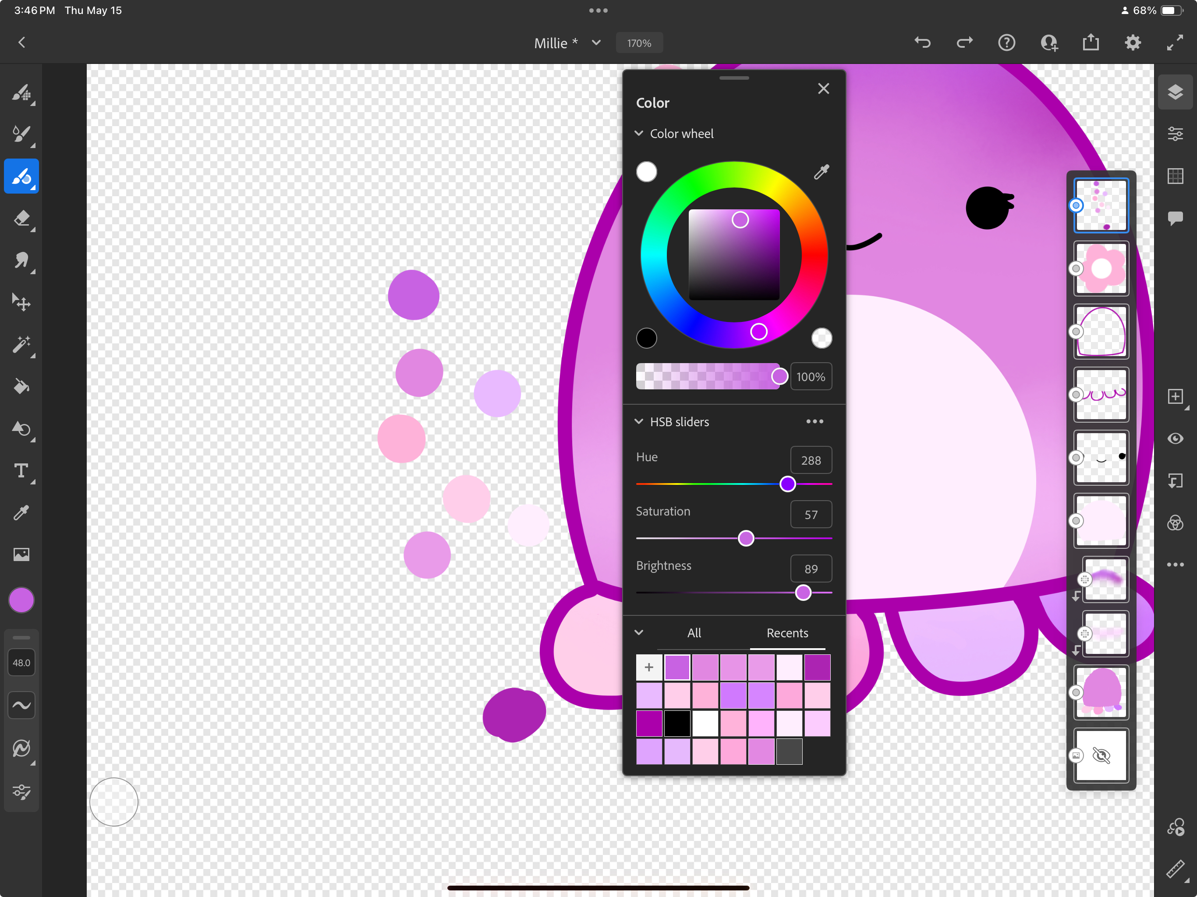
Task: Choose the Paint Bucket fill tool
Action: pos(21,386)
